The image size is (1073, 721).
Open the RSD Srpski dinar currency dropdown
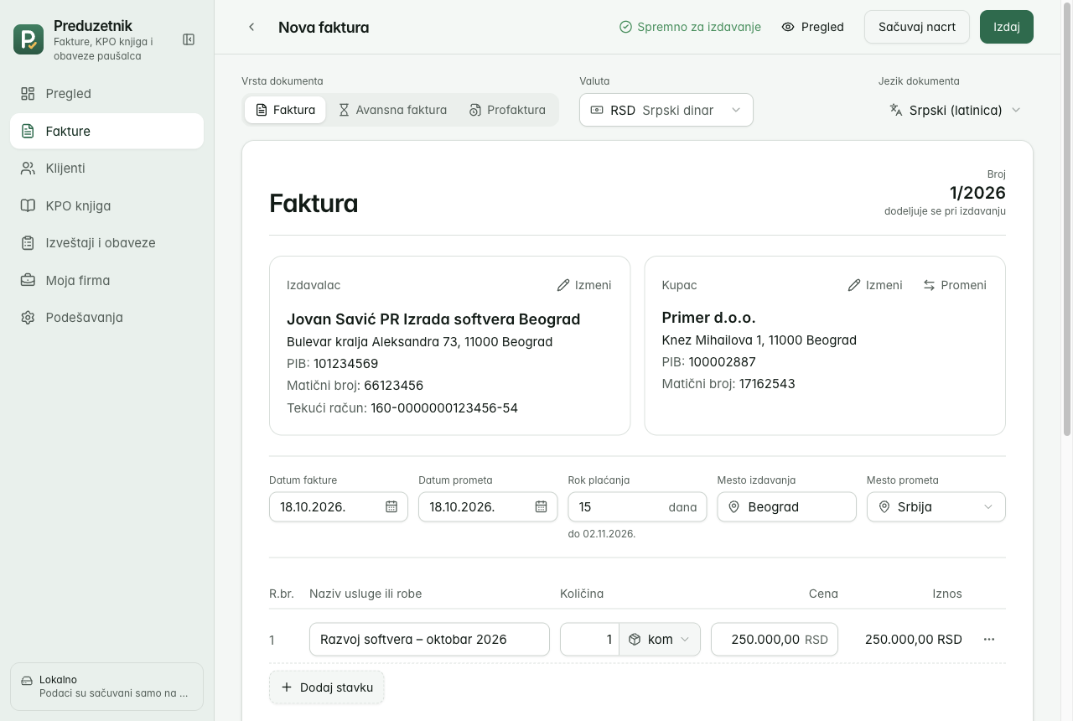666,110
